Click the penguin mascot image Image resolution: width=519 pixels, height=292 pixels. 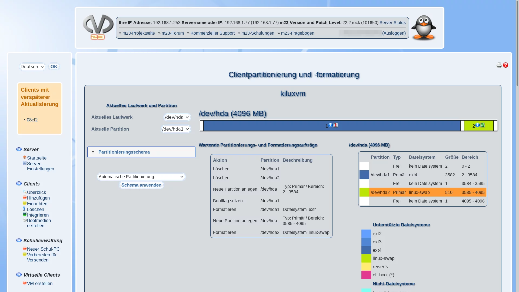(x=424, y=28)
